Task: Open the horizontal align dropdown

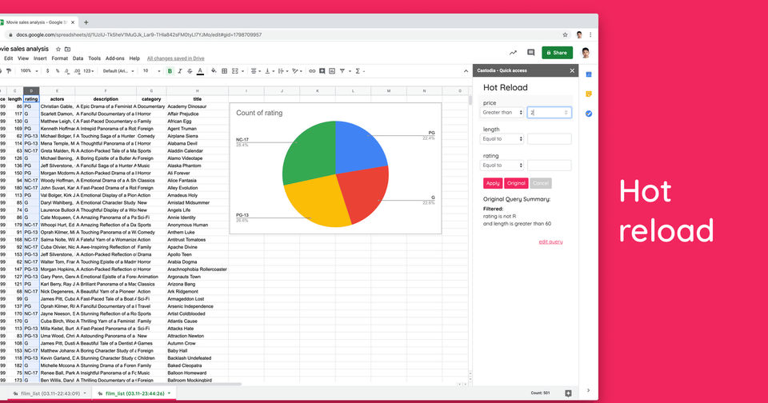Action: (254, 71)
